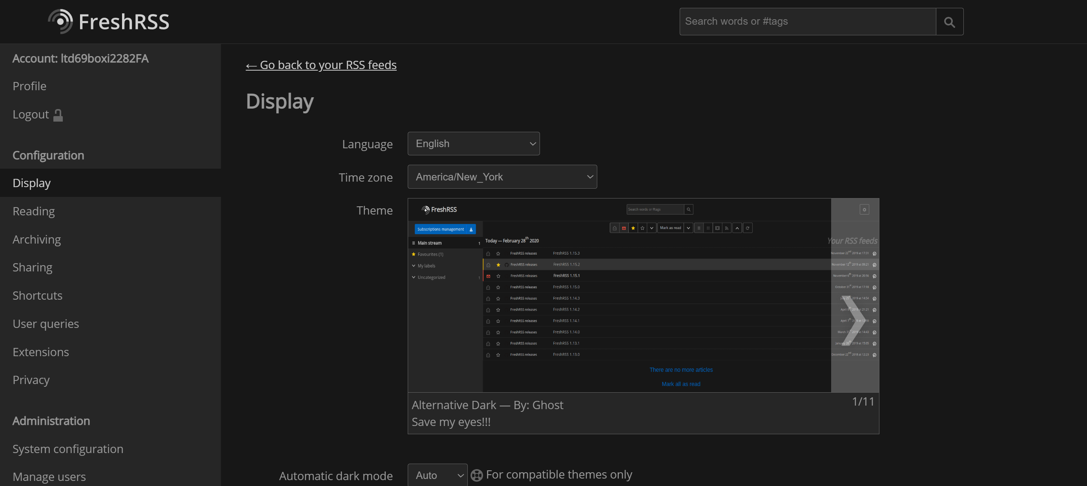1087x486 pixels.
Task: Click the FreshRSS logo in the header
Action: pyautogui.click(x=108, y=22)
